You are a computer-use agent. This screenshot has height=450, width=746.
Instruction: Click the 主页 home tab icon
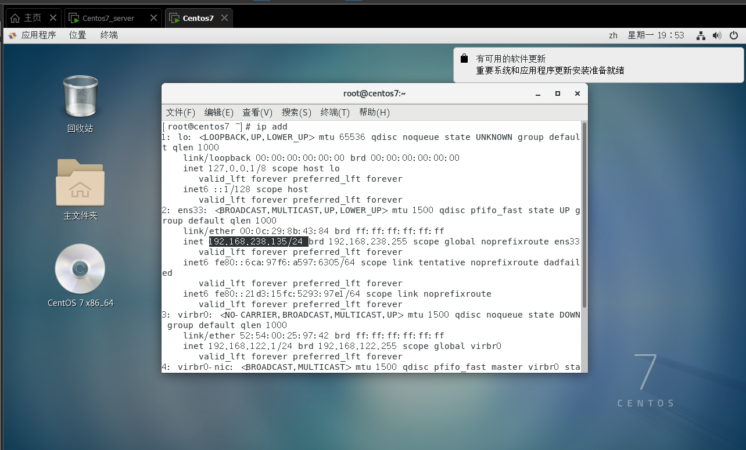pos(15,18)
